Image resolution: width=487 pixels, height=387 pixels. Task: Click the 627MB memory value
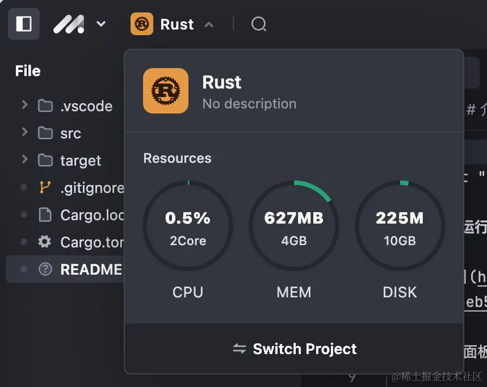pos(294,218)
